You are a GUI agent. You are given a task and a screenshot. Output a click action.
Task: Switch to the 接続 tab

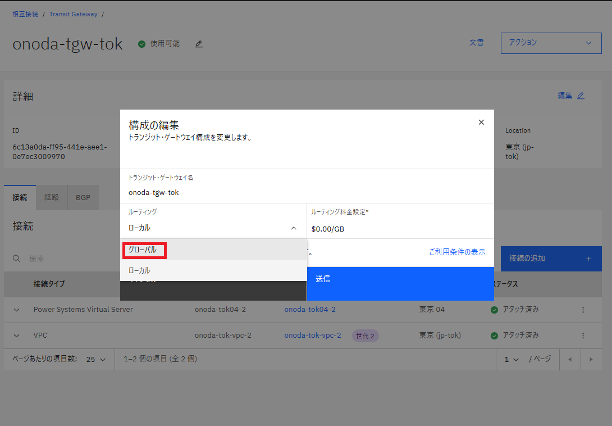pos(20,198)
